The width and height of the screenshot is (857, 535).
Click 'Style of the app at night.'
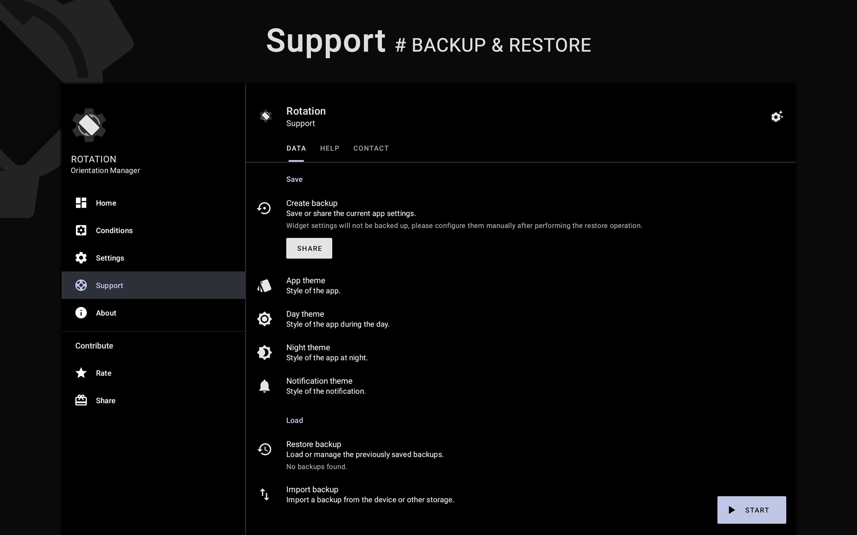point(327,358)
